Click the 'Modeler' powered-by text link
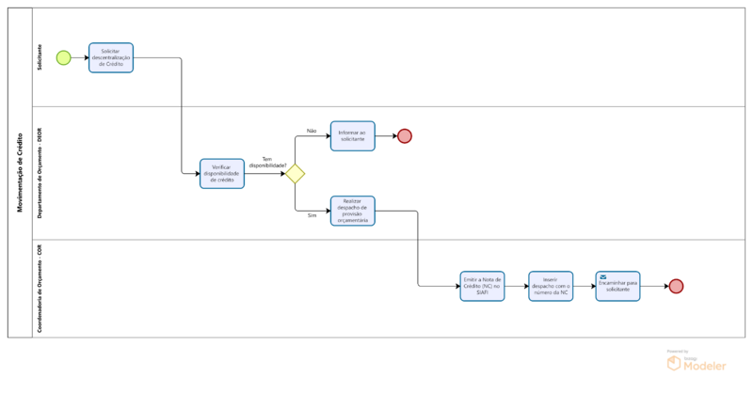 (704, 366)
